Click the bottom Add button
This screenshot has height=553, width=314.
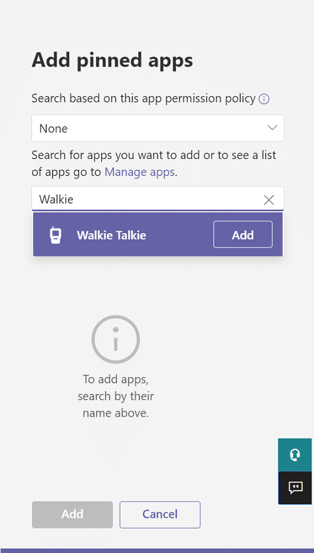click(x=72, y=515)
